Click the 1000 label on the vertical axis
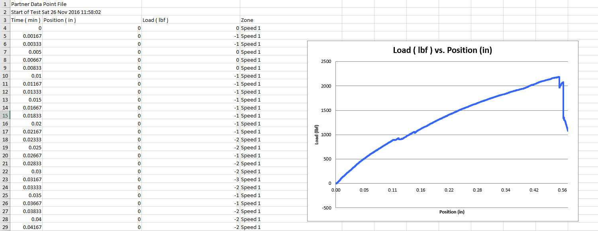This screenshot has width=598, height=231. (x=325, y=135)
